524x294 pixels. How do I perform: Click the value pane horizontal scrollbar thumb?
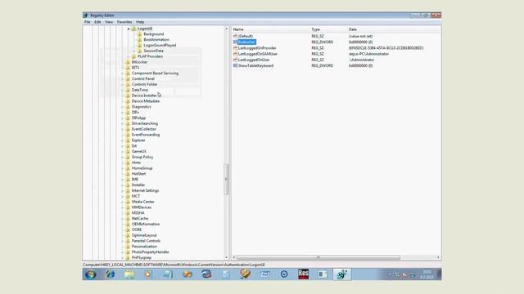(318, 257)
